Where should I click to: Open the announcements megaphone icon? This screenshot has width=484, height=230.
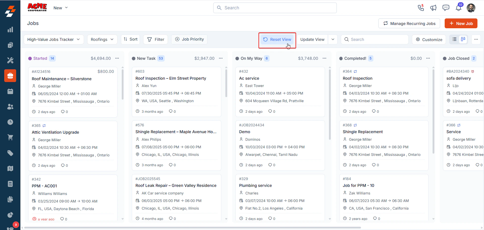433,8
